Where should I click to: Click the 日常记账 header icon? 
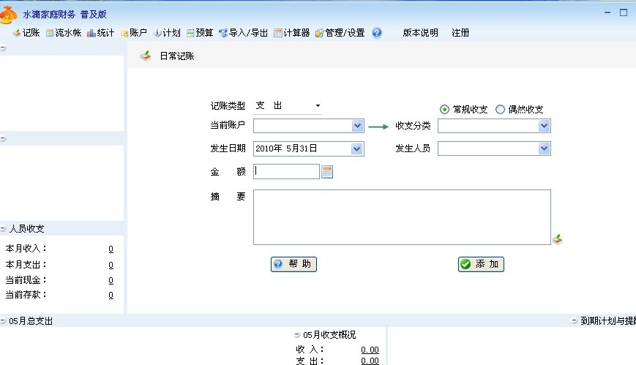click(x=146, y=56)
